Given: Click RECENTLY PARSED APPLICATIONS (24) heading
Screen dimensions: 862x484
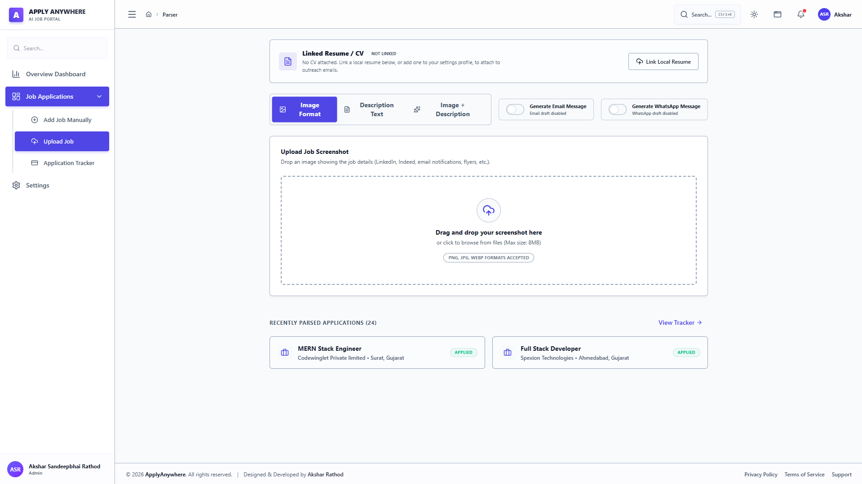Looking at the screenshot, I should [x=323, y=323].
